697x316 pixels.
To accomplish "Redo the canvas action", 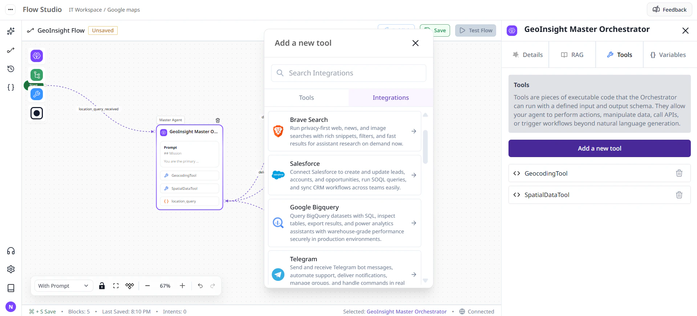I will (x=213, y=286).
